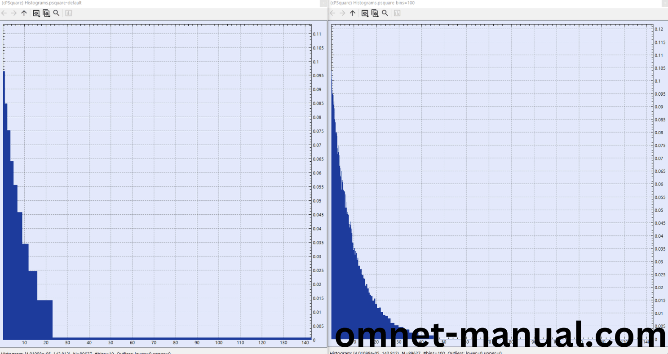Click the bar chart icon in right inspector
The height and width of the screenshot is (354, 668).
click(397, 13)
